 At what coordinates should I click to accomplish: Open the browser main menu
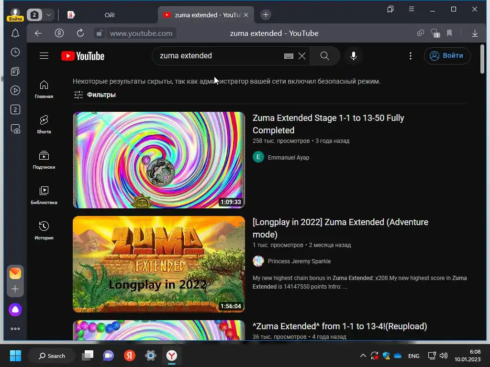pos(412,9)
